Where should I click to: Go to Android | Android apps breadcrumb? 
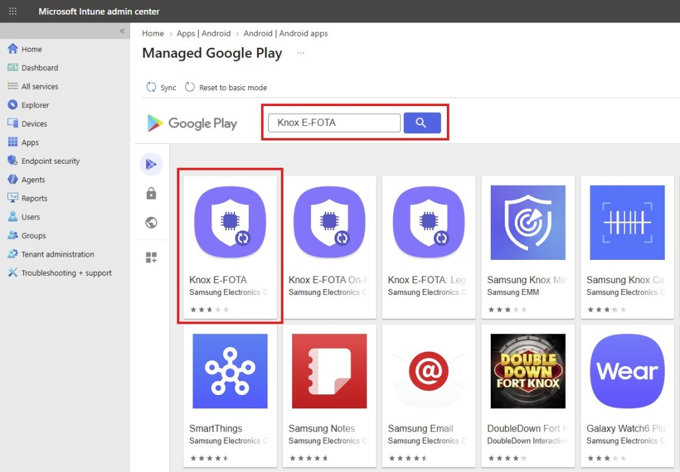point(286,33)
